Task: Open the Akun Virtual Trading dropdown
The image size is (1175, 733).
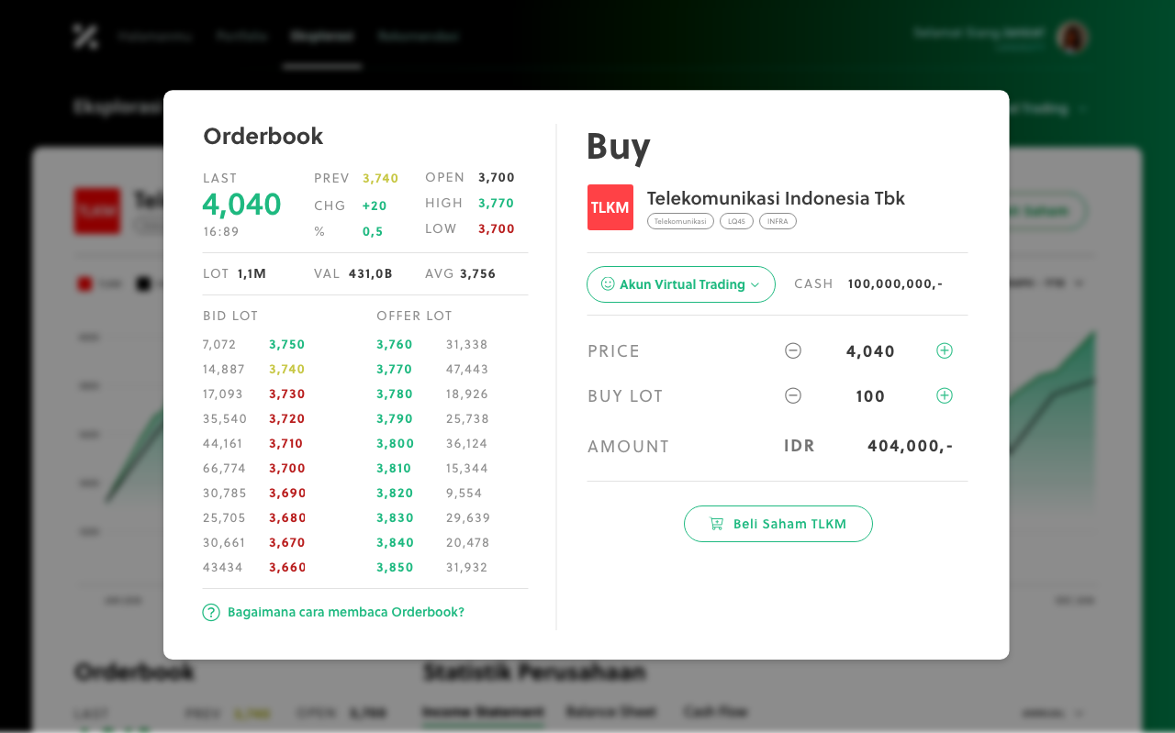Action: coord(681,284)
